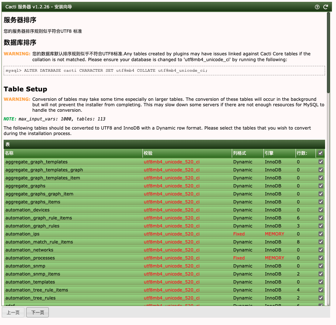The image size is (336, 325).
Task: Uncheck aggregate_graph_templates_graph checkbox
Action: pyautogui.click(x=321, y=170)
